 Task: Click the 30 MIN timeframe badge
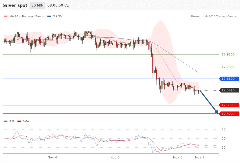pos(37,5)
